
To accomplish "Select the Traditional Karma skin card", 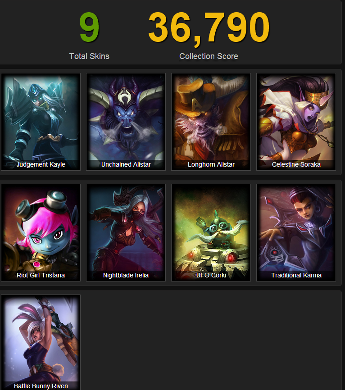I will [296, 232].
